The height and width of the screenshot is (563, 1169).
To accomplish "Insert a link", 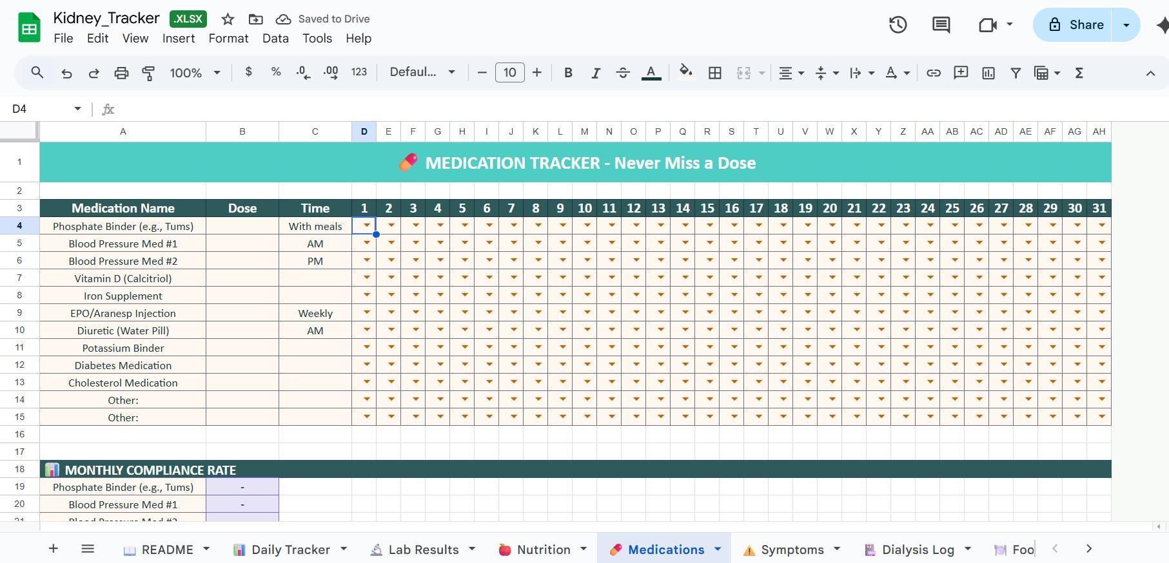I will coord(934,73).
